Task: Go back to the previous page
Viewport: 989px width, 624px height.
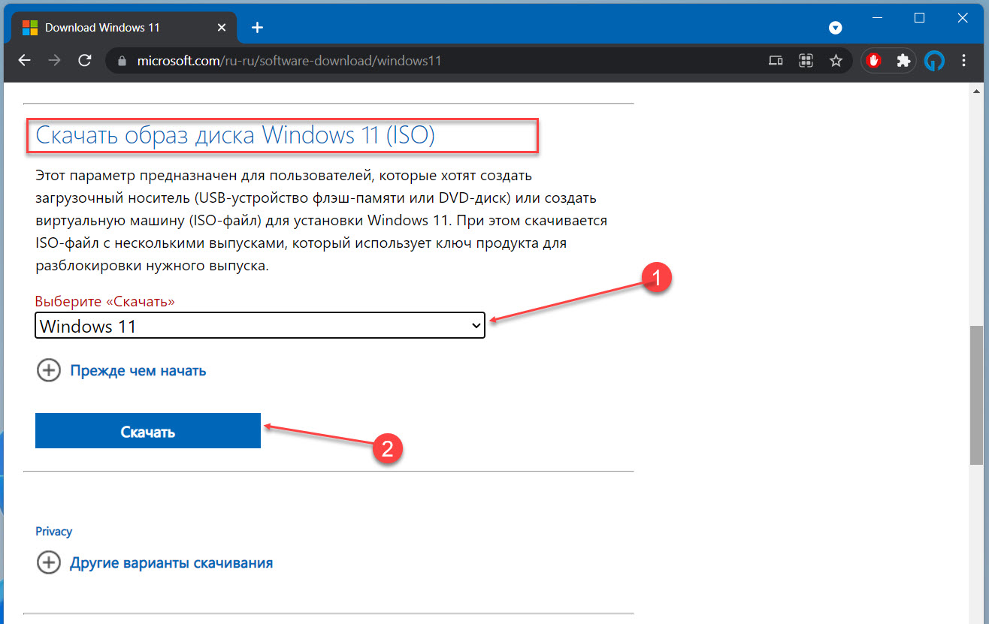Action: [24, 61]
